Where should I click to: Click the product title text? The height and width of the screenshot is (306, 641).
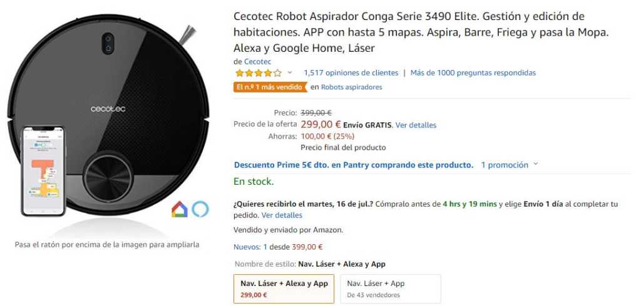(x=409, y=32)
